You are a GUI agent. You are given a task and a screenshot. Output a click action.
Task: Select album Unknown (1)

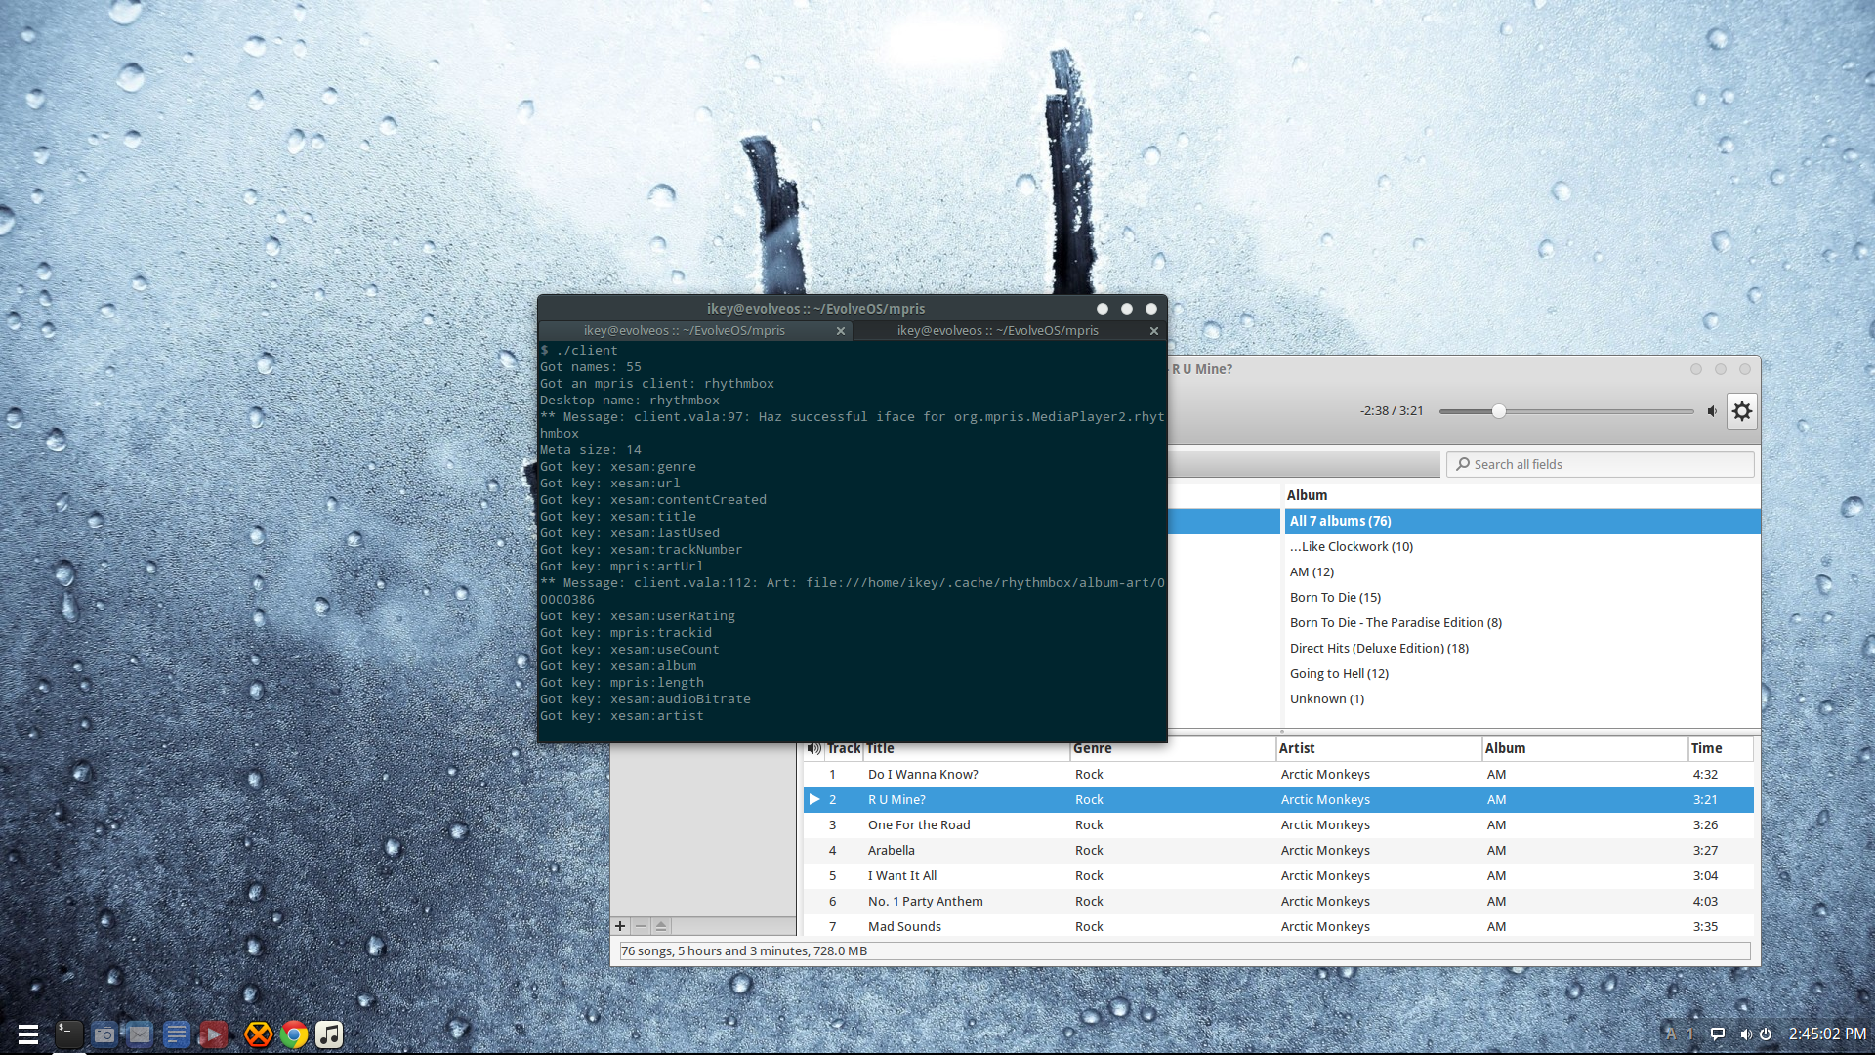coord(1521,698)
